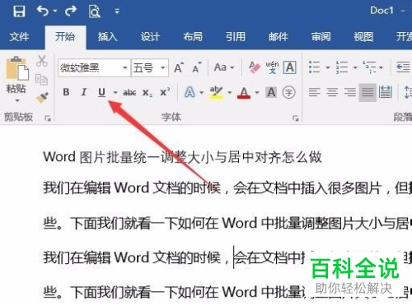
Task: Open the 引用 tab
Action: click(x=236, y=36)
